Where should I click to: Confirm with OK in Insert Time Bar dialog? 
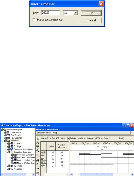click(91, 13)
